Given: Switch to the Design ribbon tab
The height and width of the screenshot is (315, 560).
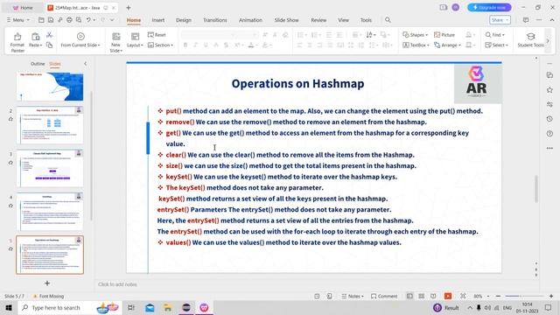Looking at the screenshot, I should click(184, 20).
